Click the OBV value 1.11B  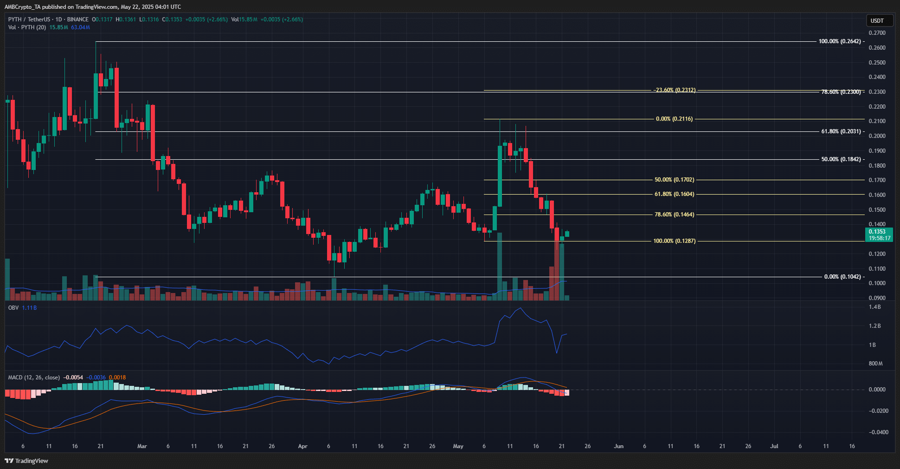pos(29,308)
